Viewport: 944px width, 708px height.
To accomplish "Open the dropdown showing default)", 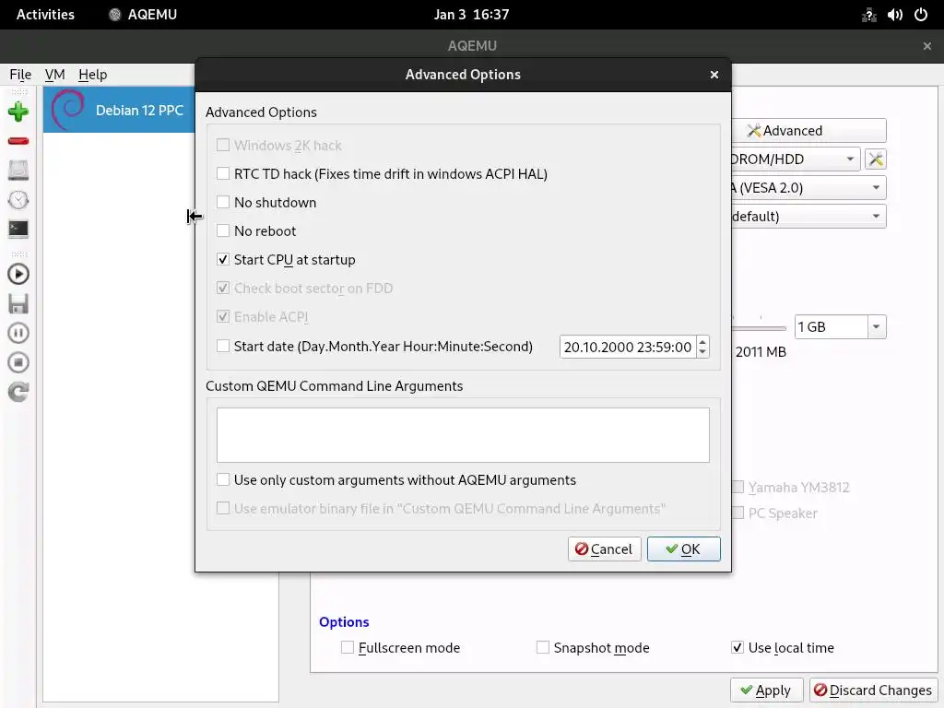I will [x=808, y=216].
